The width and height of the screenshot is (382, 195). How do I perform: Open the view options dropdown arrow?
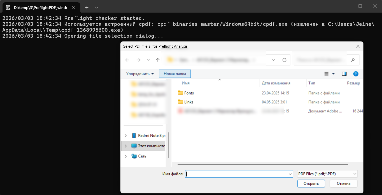[333, 74]
